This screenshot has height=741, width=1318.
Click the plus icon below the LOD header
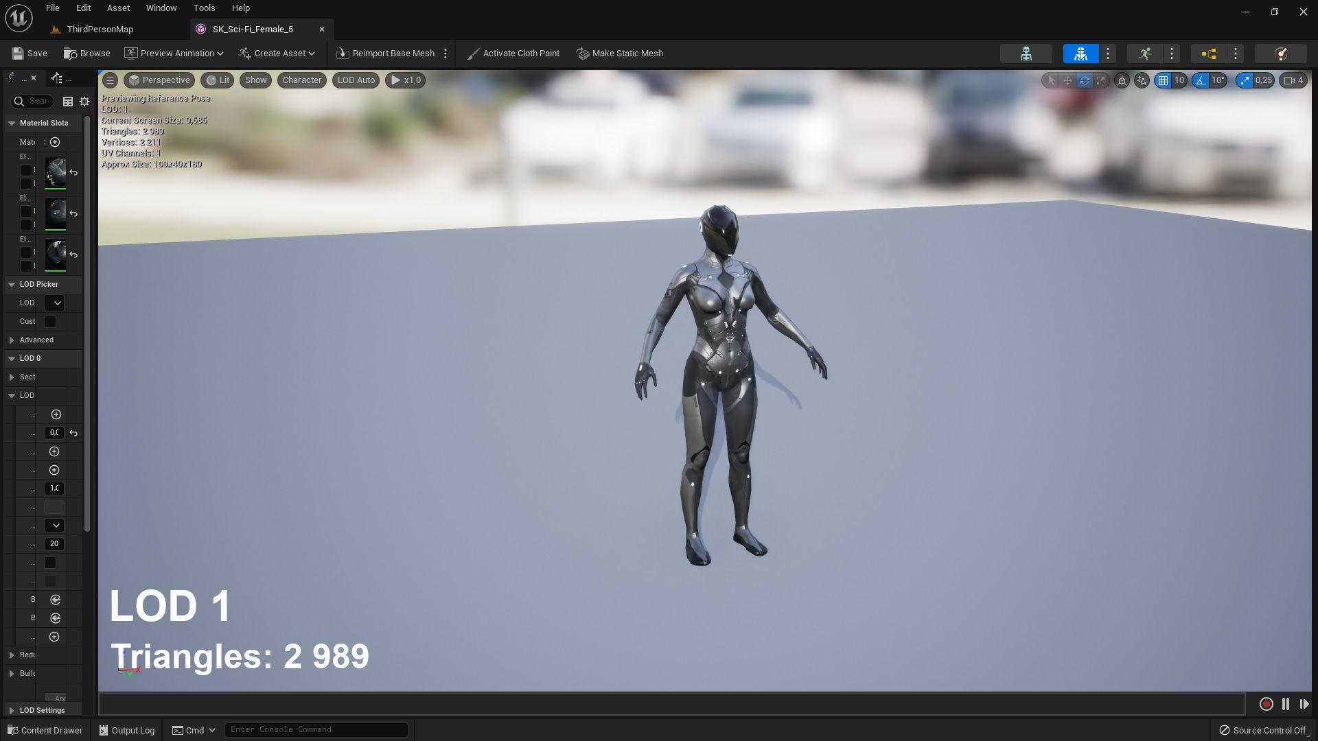56,414
